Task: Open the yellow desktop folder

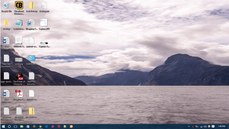Action: point(6,23)
